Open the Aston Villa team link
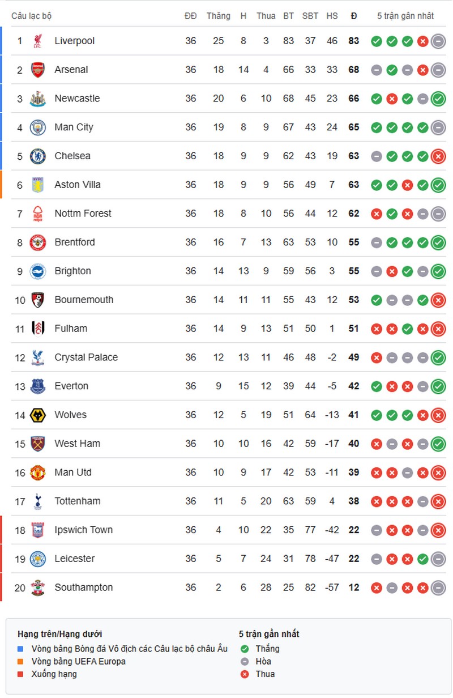 click(78, 185)
